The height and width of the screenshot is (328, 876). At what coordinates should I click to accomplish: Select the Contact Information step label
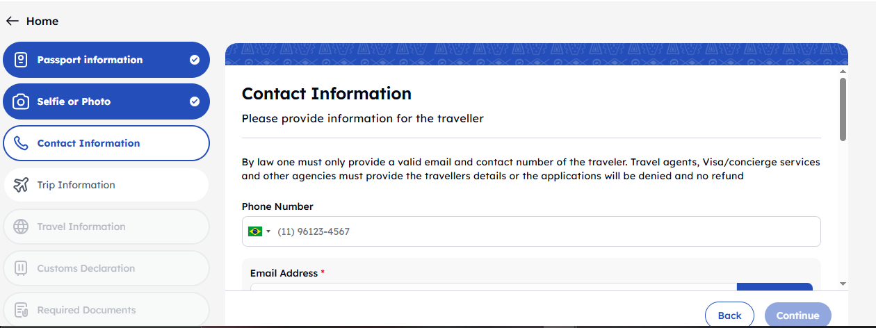(88, 143)
